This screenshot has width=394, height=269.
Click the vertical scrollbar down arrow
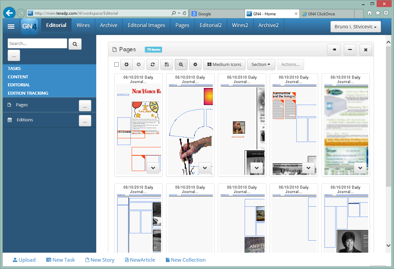[388, 245]
